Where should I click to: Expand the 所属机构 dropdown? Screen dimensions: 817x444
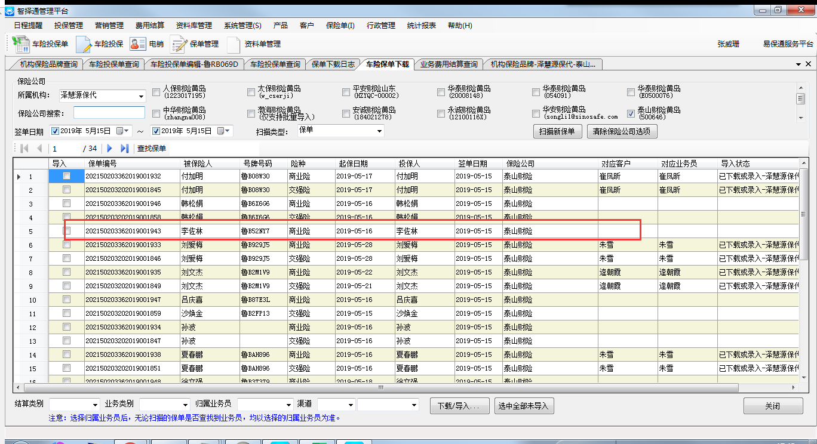pyautogui.click(x=141, y=96)
